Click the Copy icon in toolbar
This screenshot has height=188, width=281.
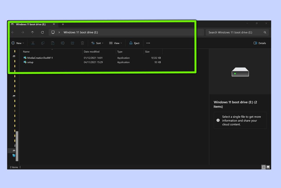click(43, 43)
